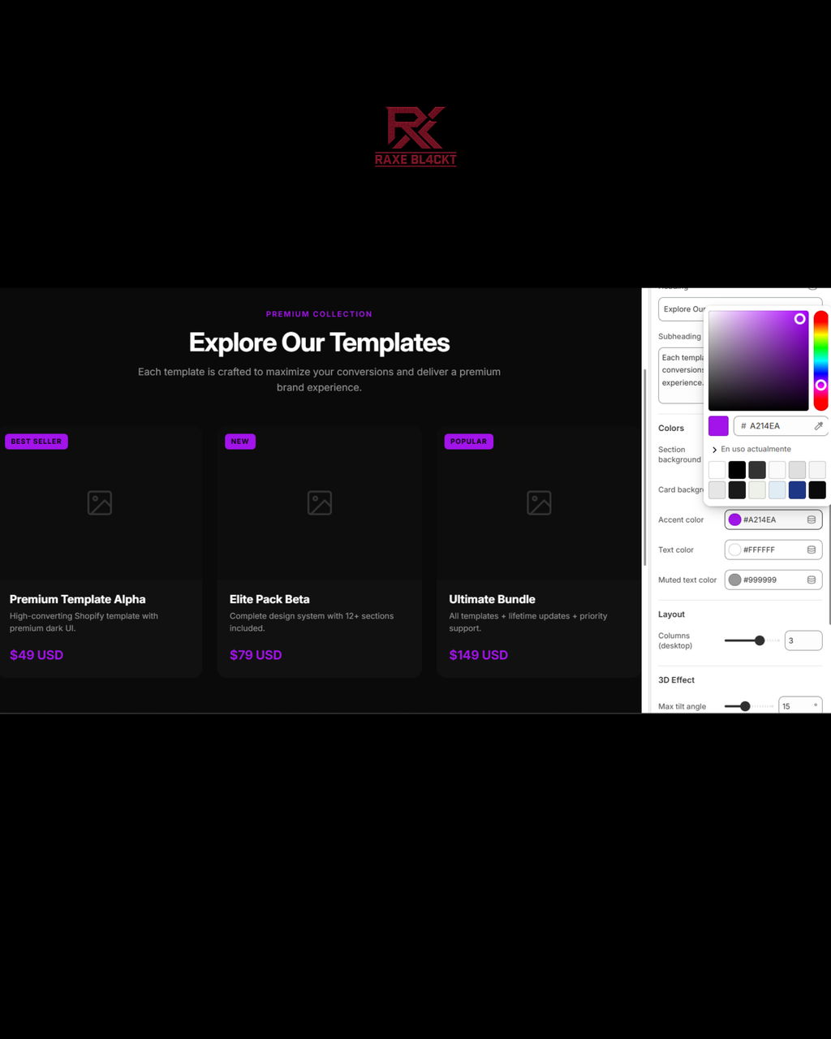The height and width of the screenshot is (1039, 831).
Task: Select the dark blue swatch in picker
Action: (797, 489)
